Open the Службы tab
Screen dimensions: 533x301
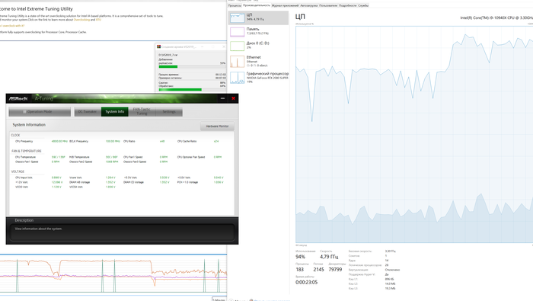(363, 5)
